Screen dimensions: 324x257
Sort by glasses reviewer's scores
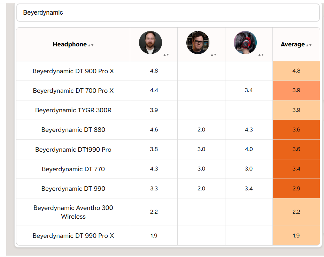214,55
